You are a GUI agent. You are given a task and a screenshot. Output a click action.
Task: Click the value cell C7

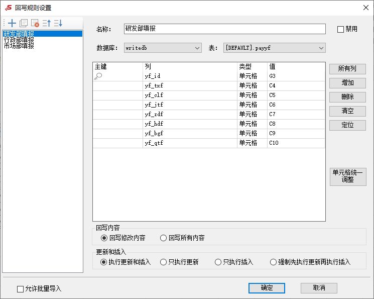[x=296, y=115]
